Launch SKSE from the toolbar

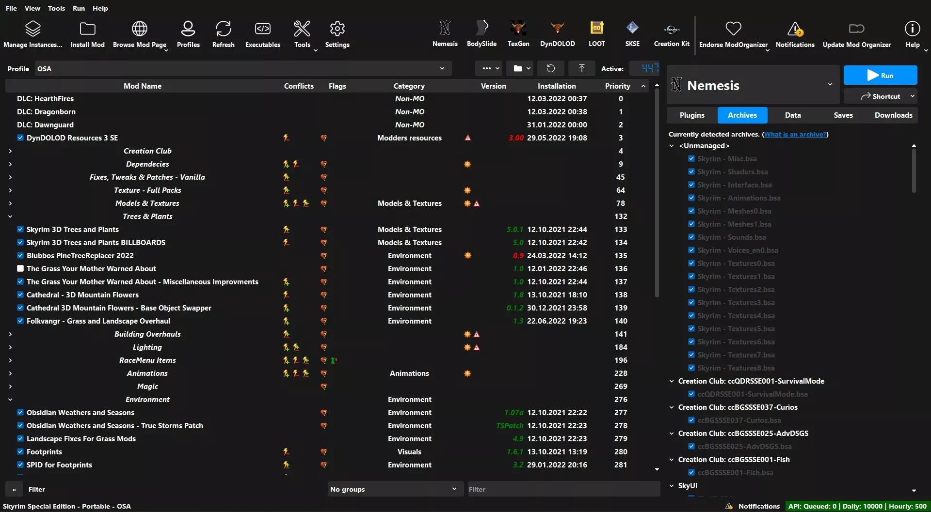pos(632,33)
